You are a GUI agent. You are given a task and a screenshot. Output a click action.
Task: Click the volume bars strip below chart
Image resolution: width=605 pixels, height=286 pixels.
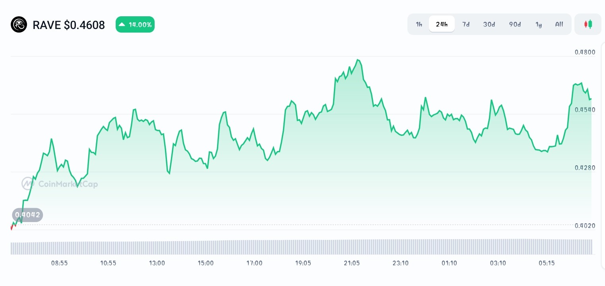coord(301,247)
